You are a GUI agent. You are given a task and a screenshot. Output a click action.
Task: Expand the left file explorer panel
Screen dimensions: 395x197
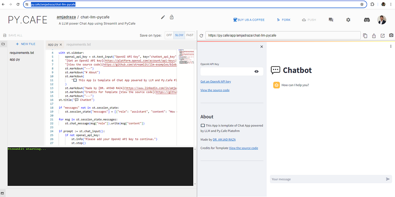3,44
